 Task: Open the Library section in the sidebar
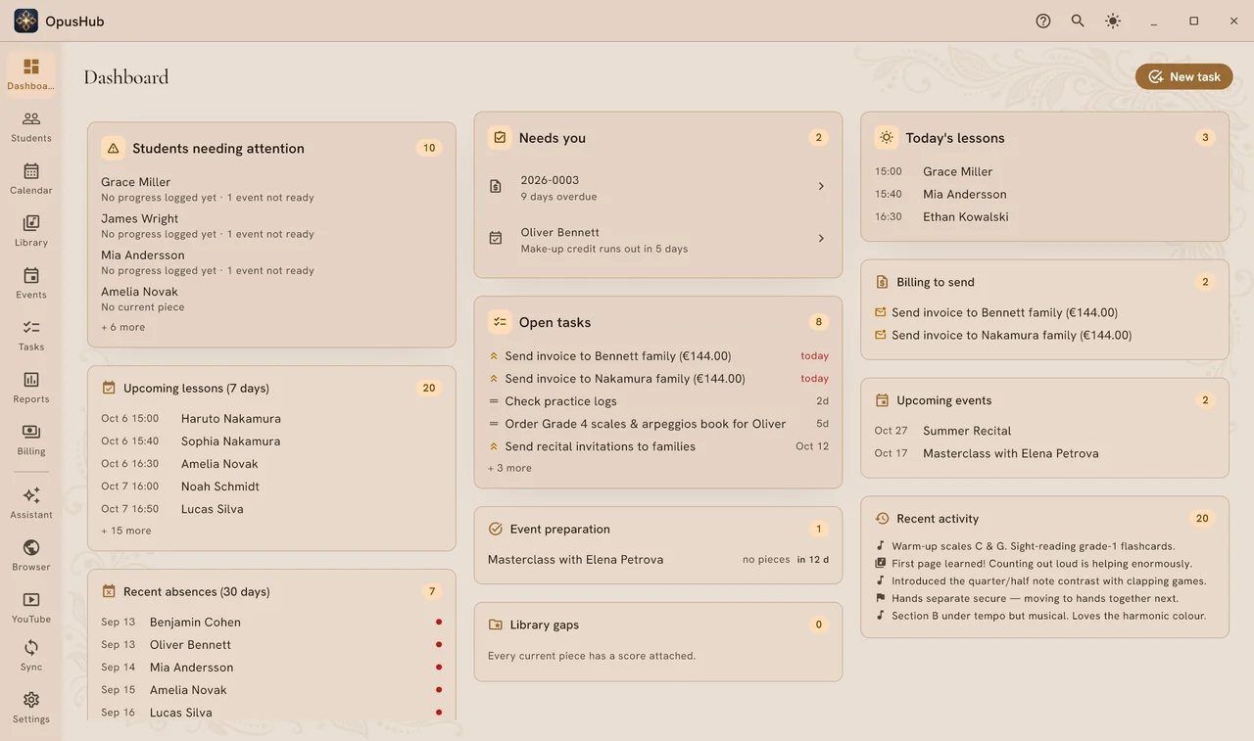[31, 231]
